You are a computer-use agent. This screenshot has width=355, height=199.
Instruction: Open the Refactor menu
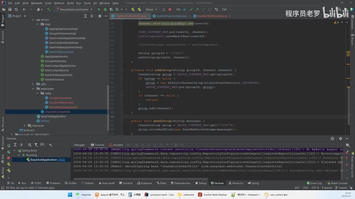click(x=59, y=3)
